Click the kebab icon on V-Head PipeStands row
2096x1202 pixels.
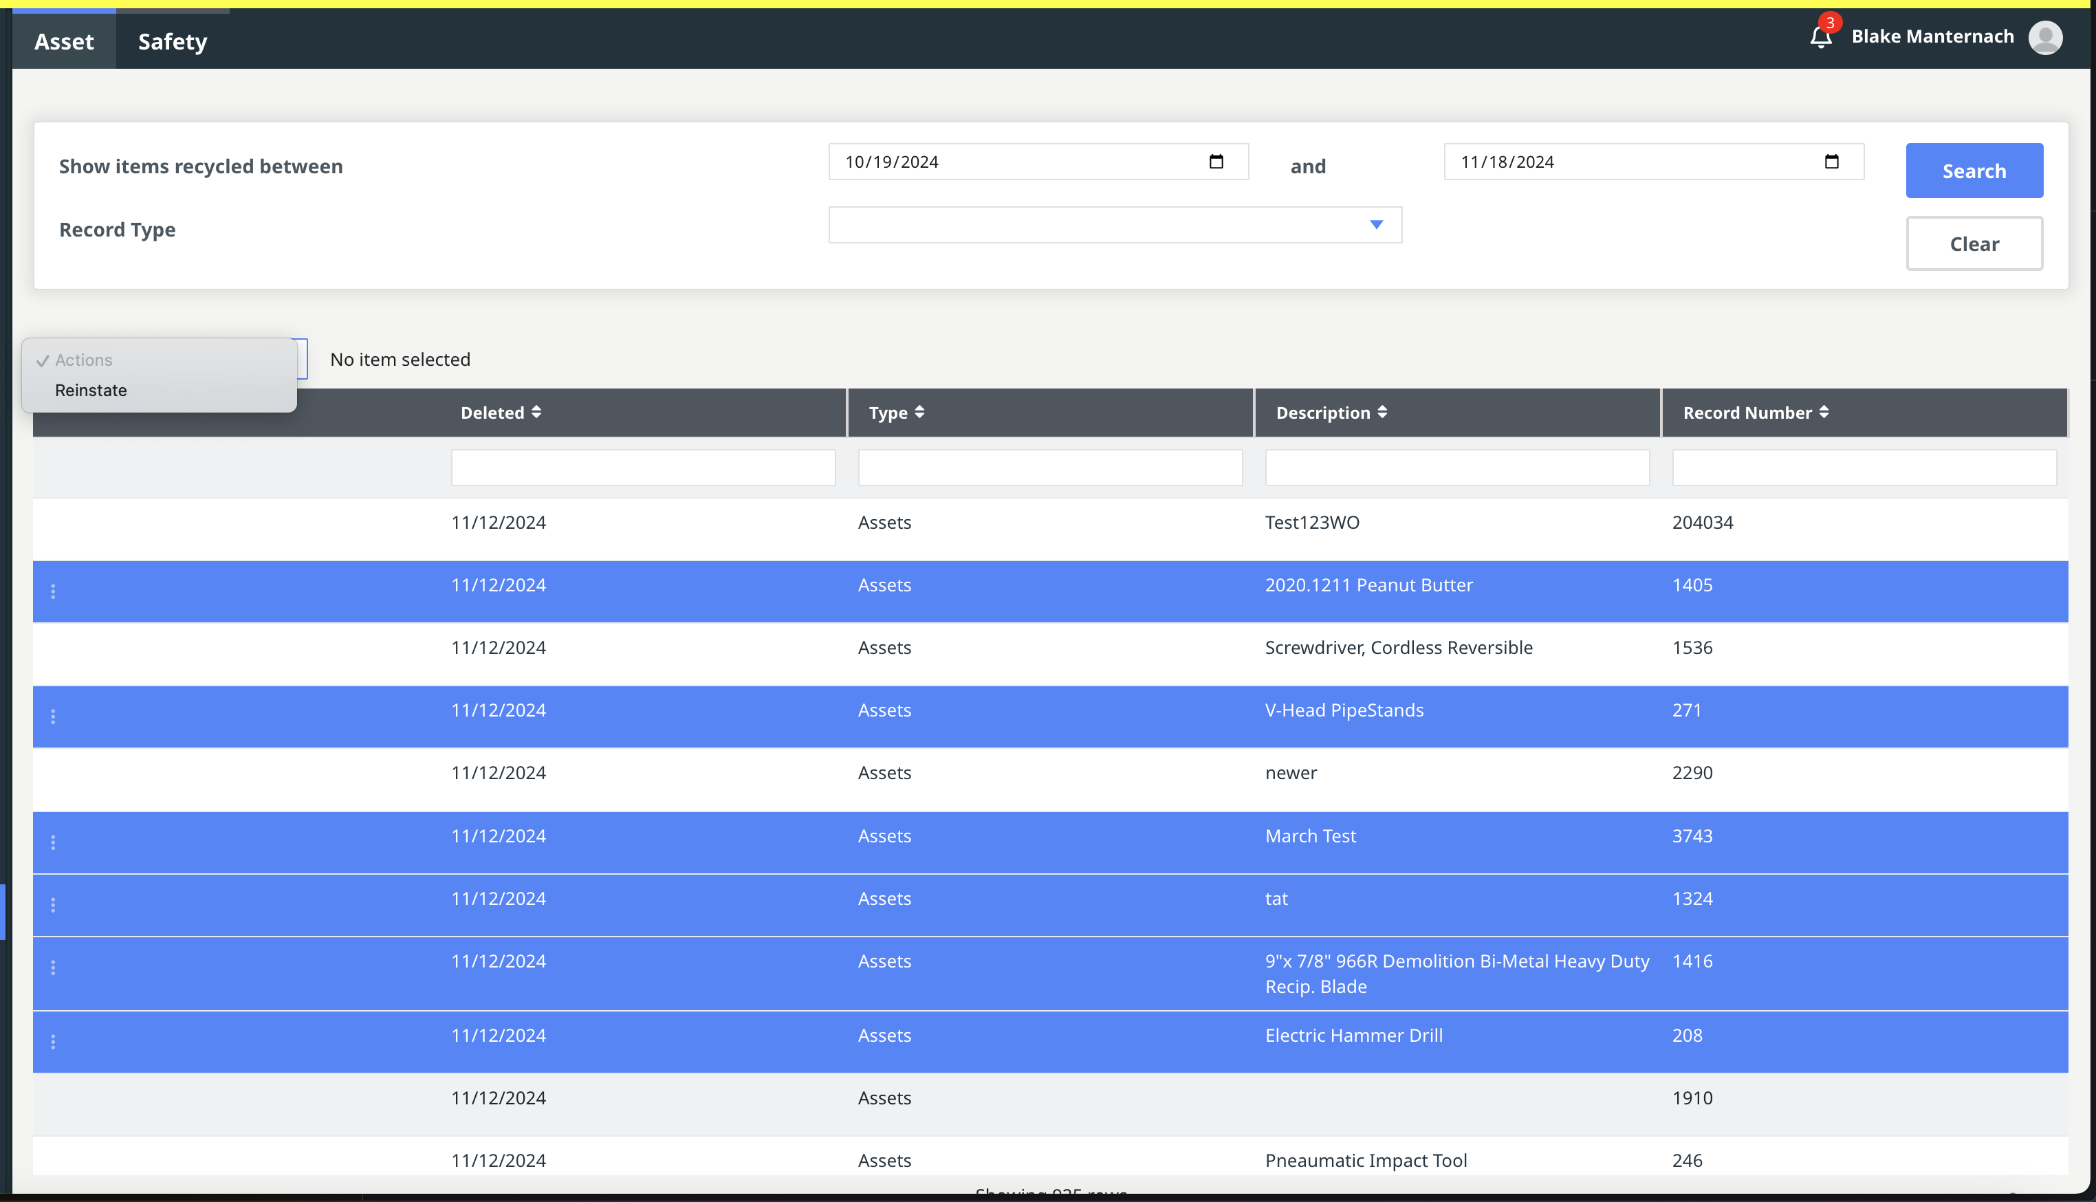pyautogui.click(x=53, y=717)
